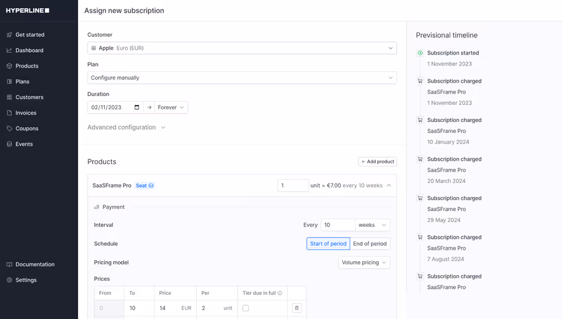Click the info icon beside Tier due in full
Image resolution: width=562 pixels, height=319 pixels.
(x=280, y=293)
